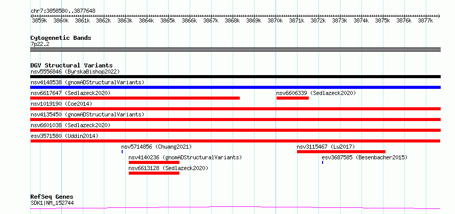The image size is (455, 214).
Task: Select the 3860k ruler tick label
Action: (x=60, y=20)
